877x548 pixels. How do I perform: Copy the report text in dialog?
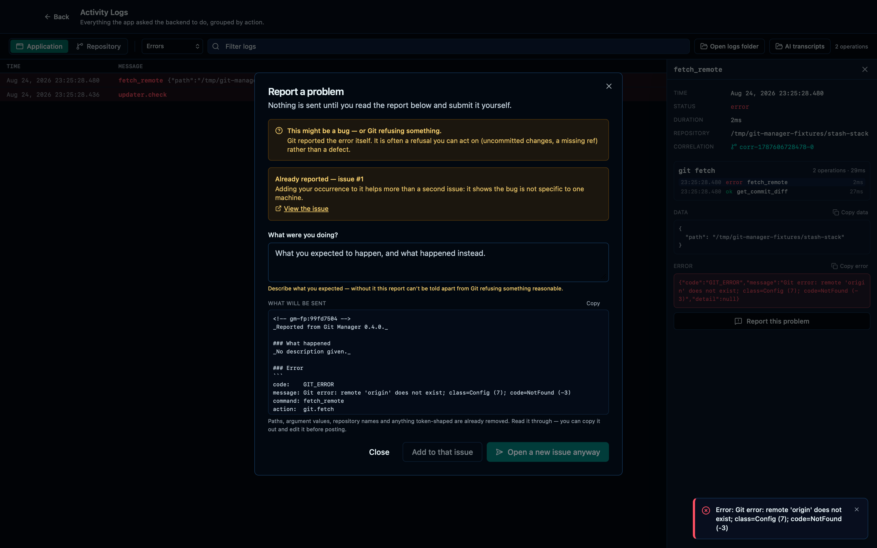tap(593, 303)
